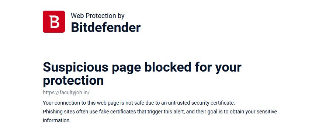Click the "Web Protection by" label
Image resolution: width=312 pixels, height=138 pixels.
pyautogui.click(x=98, y=16)
